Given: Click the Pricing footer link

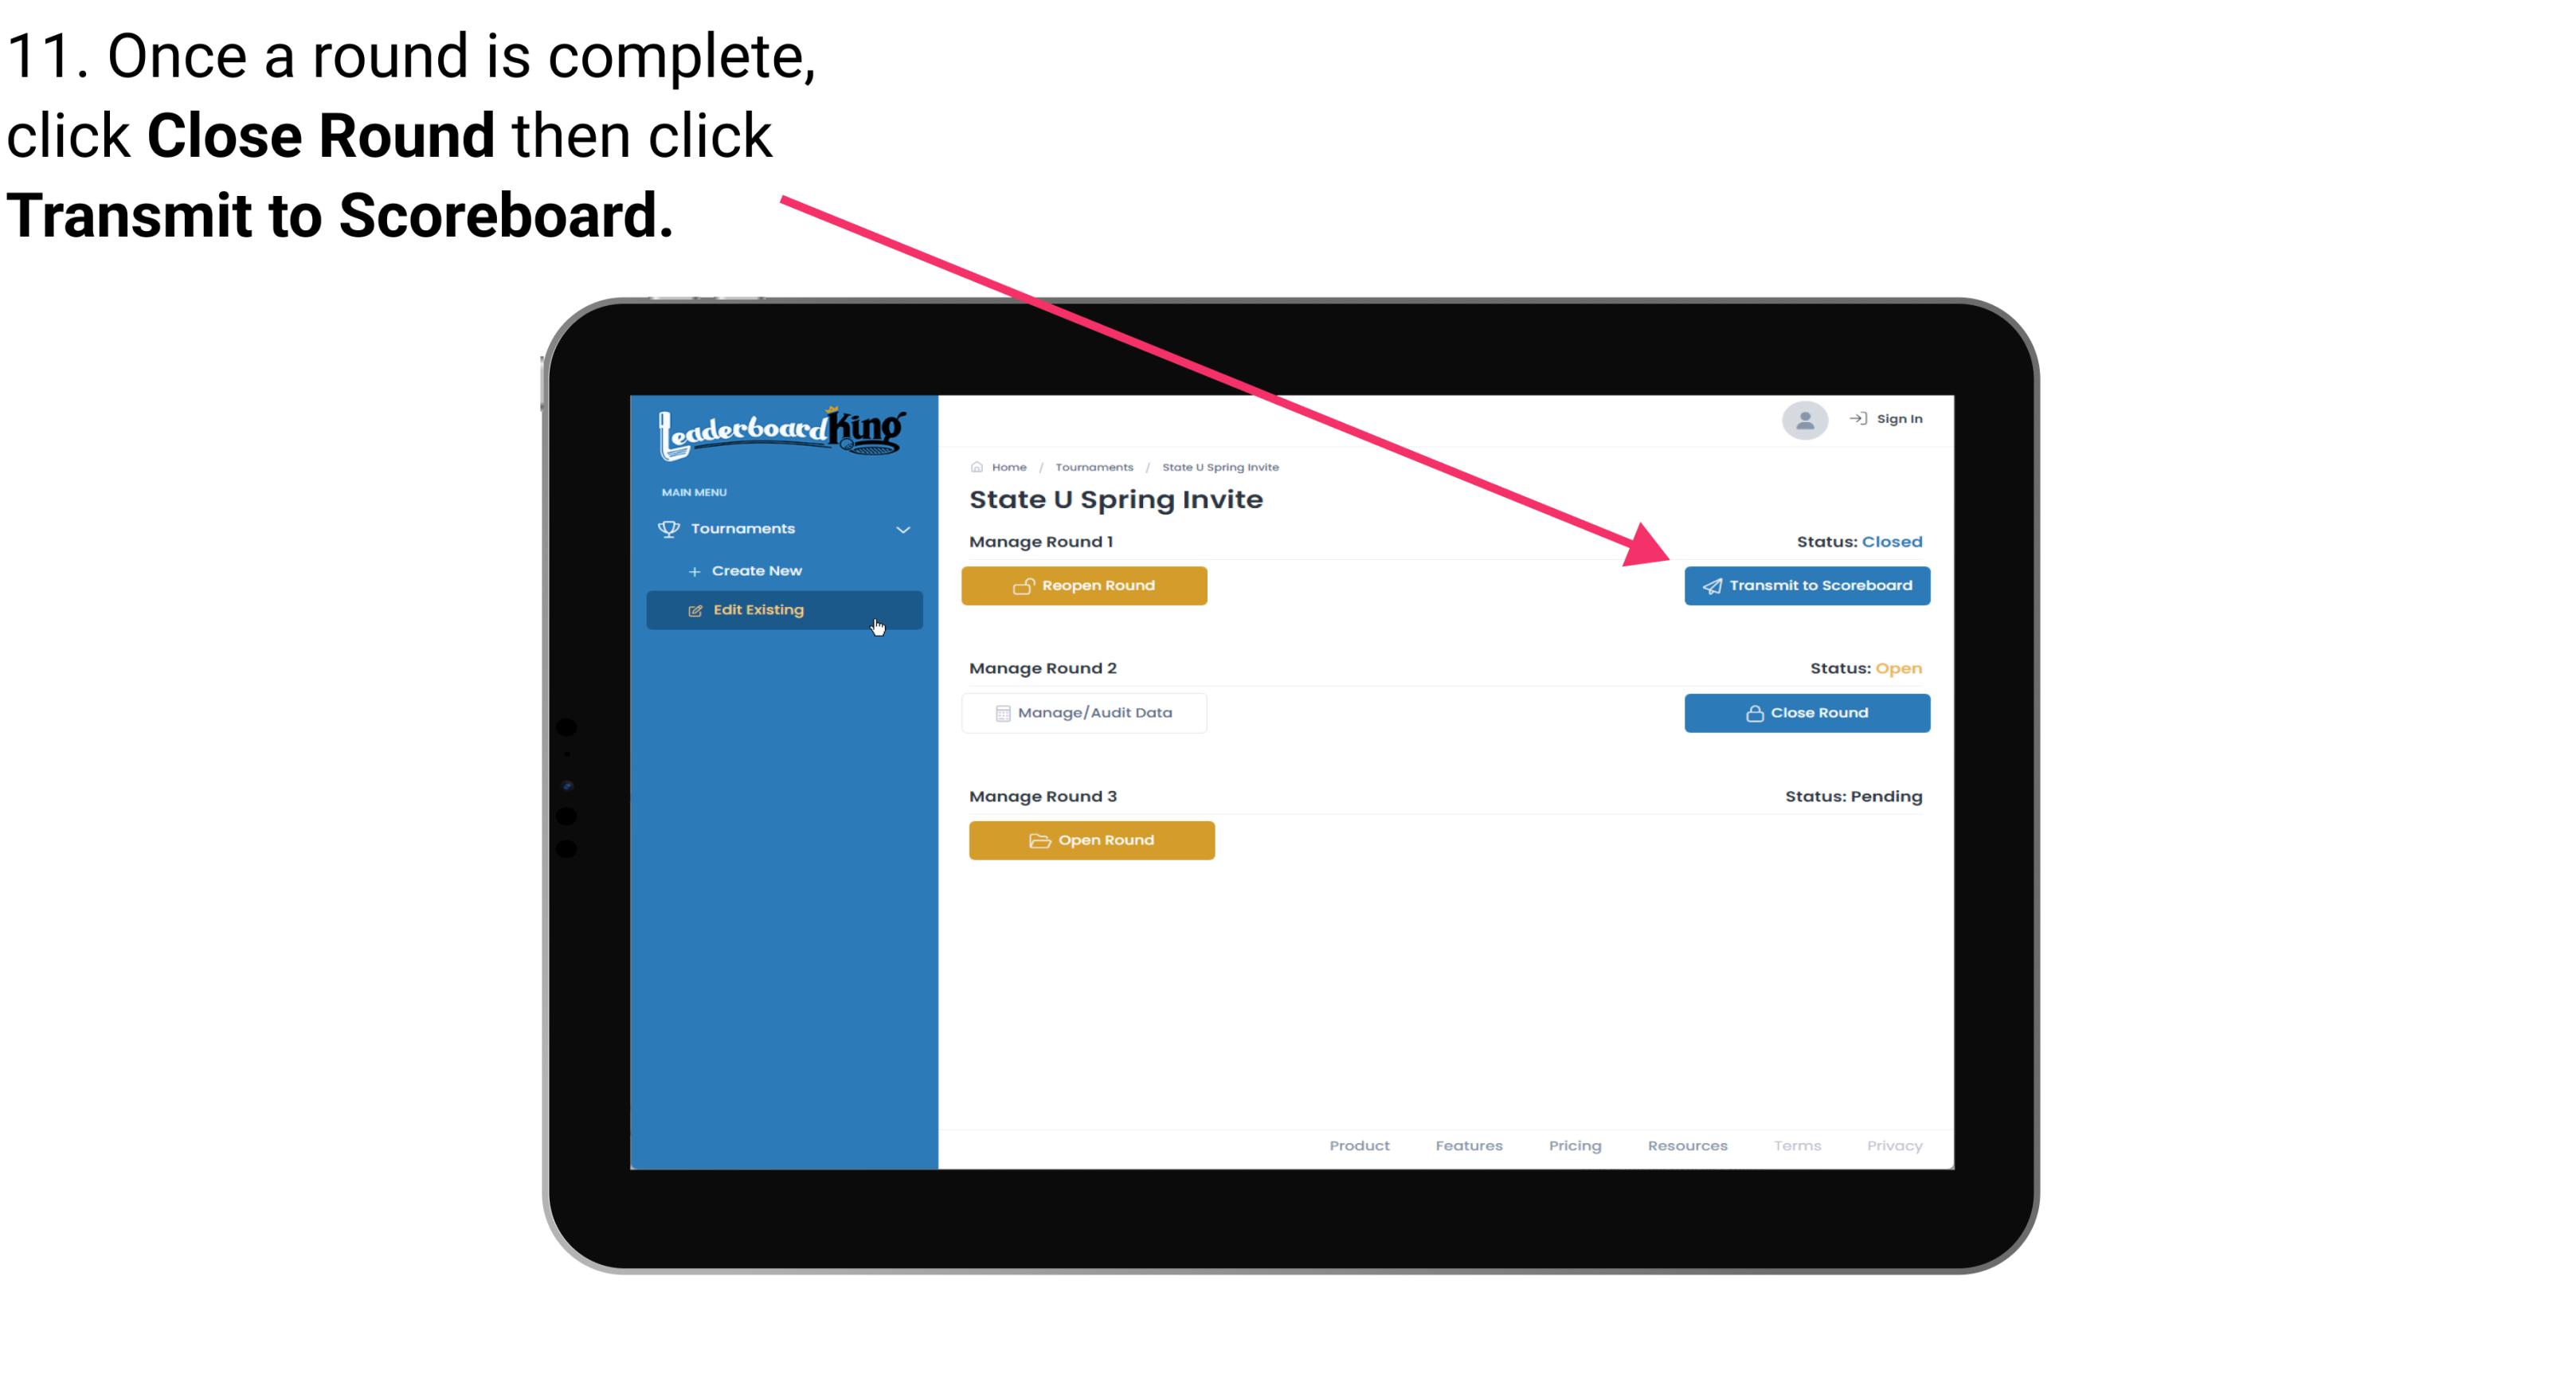Looking at the screenshot, I should point(1575,1144).
